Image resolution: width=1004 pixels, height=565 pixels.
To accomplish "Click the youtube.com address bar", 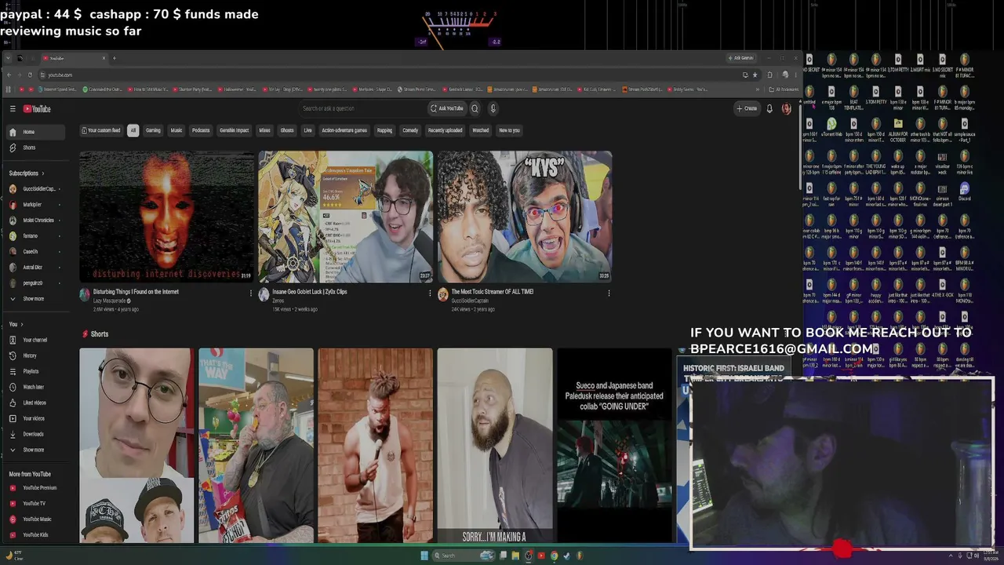I will 392,75.
